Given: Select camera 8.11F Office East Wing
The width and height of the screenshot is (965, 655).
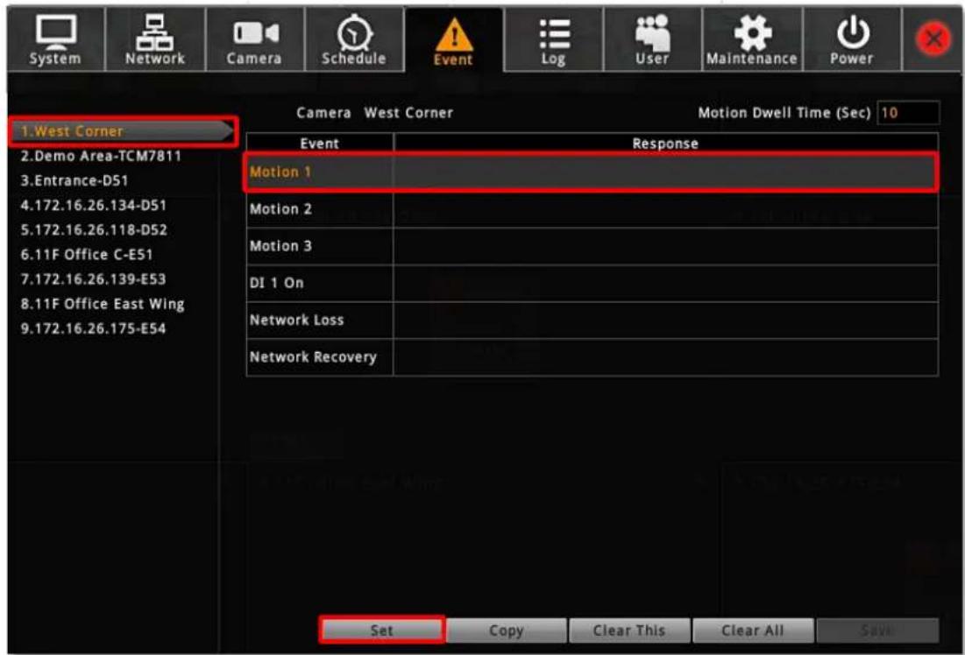Looking at the screenshot, I should tap(103, 304).
